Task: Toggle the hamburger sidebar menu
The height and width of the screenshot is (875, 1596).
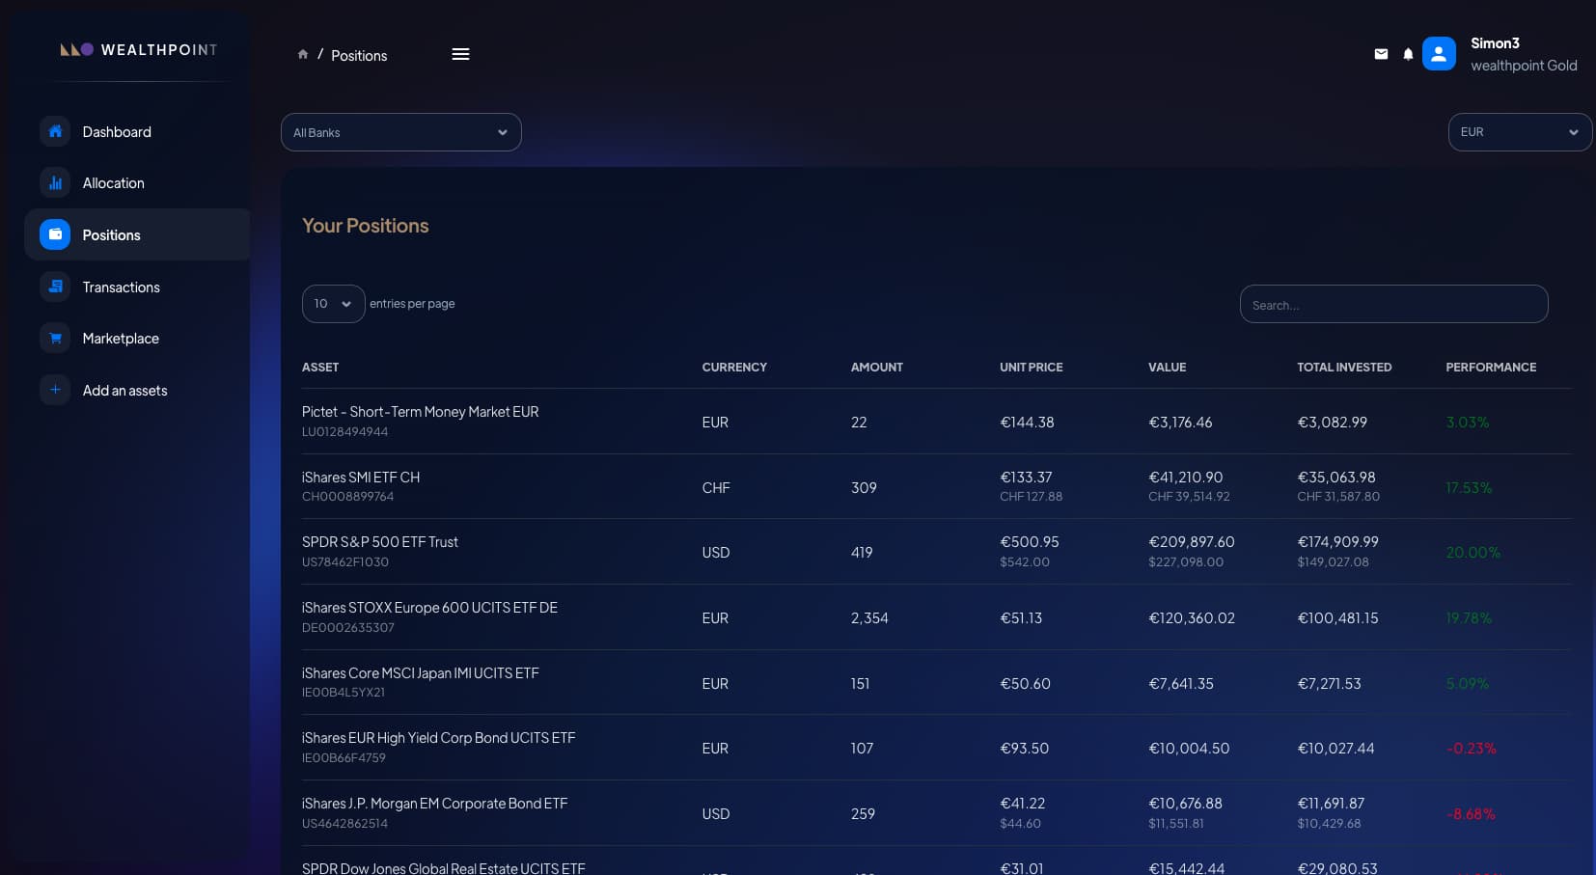Action: pyautogui.click(x=460, y=54)
